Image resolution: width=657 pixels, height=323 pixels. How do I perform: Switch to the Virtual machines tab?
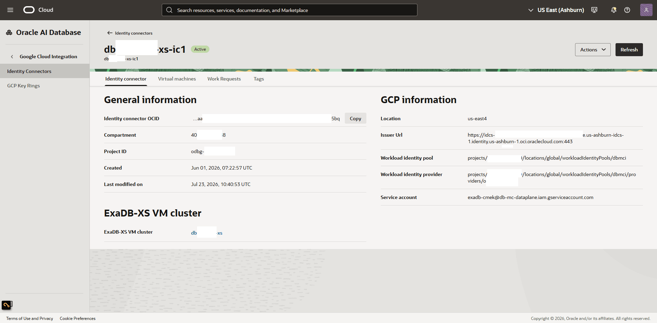coord(177,79)
